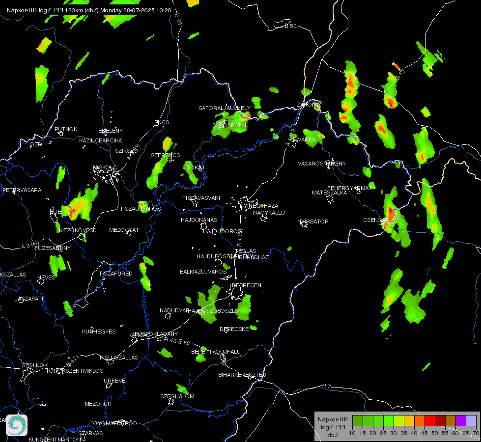Click the TISZAUJVAROS town label
The image size is (481, 442).
140,209
